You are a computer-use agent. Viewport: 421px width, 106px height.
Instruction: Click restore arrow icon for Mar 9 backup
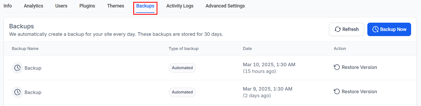337,92
